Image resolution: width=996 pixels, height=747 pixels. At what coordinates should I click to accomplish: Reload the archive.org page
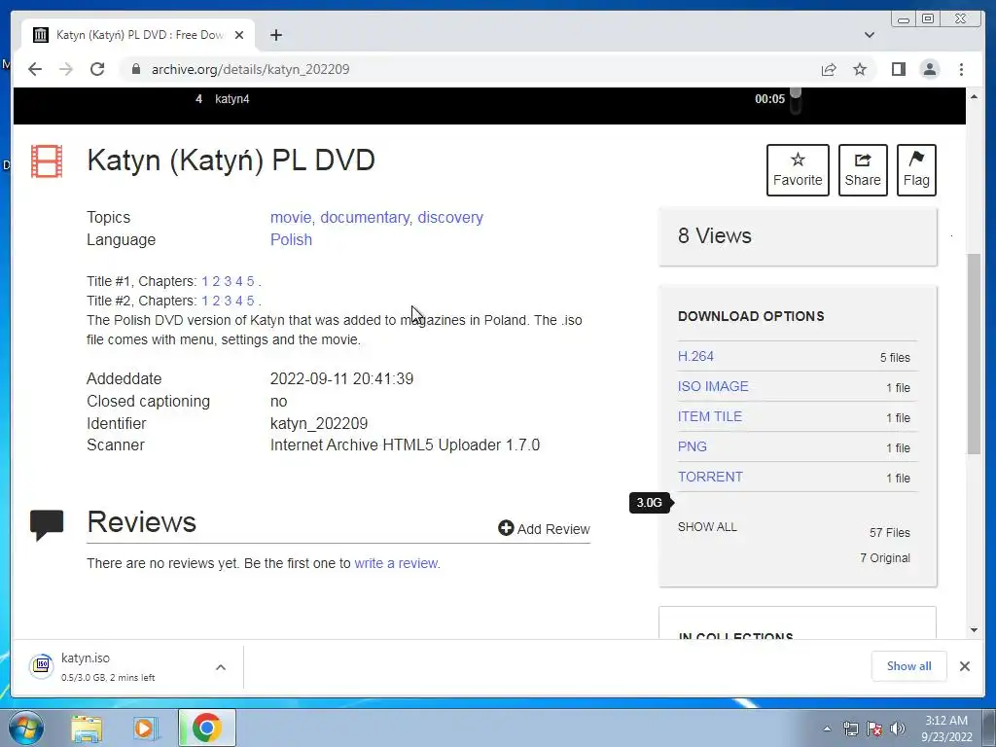coord(97,69)
